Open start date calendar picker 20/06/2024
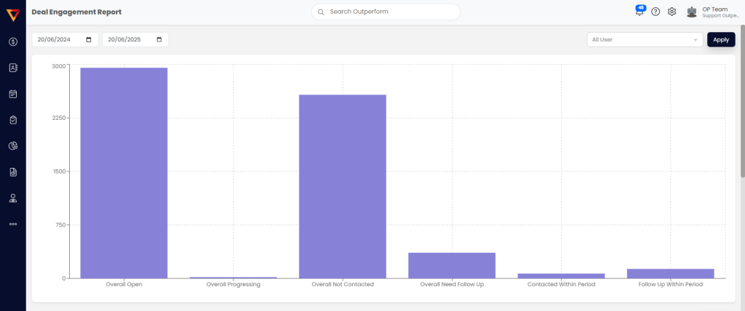This screenshot has height=311, width=745. (89, 40)
